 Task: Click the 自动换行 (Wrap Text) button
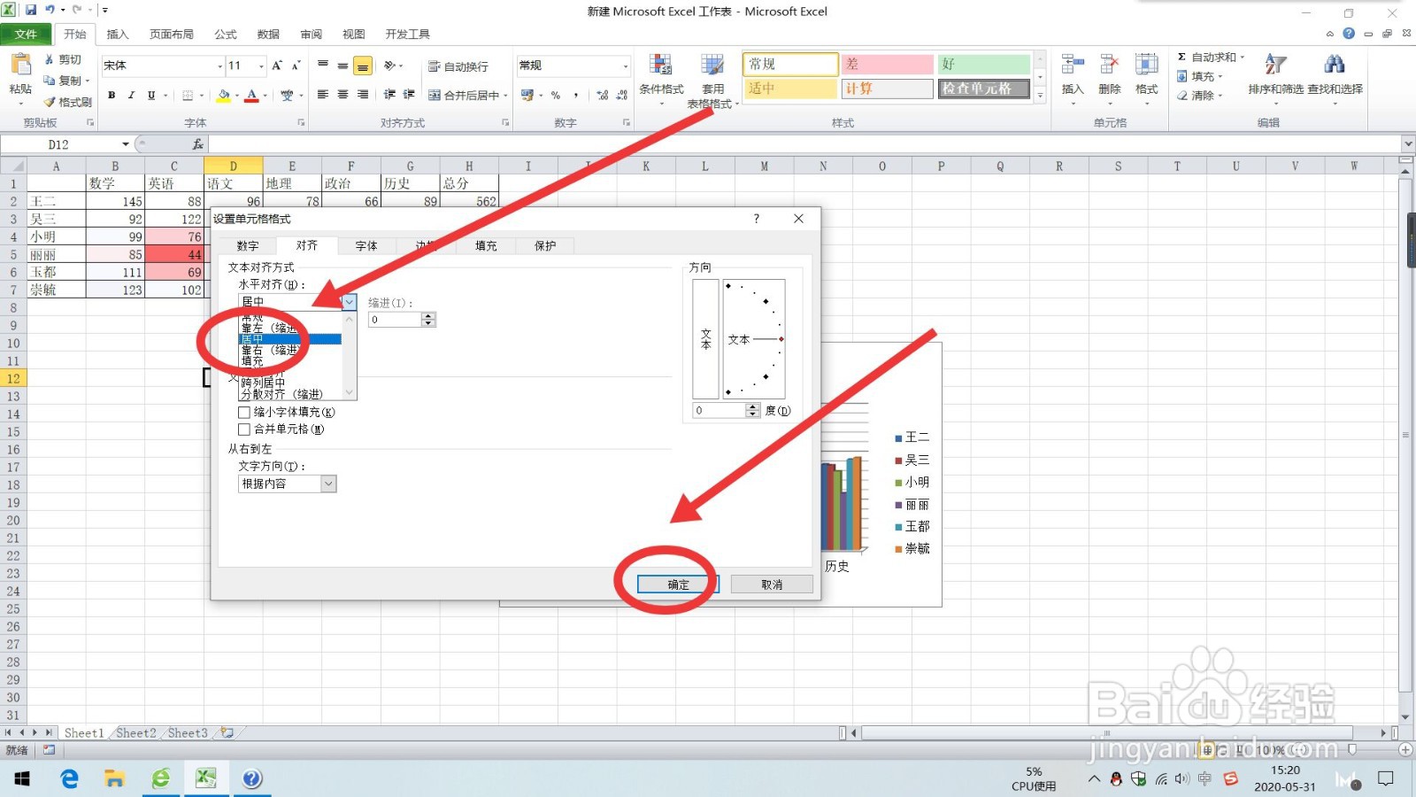click(458, 66)
